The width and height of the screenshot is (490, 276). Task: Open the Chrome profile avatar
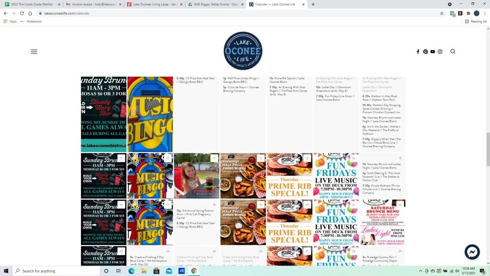click(x=476, y=13)
